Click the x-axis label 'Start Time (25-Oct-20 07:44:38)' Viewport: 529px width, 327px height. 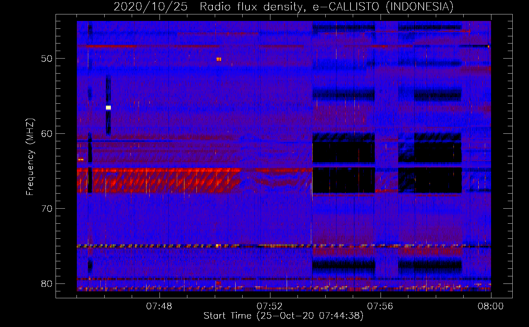283,316
